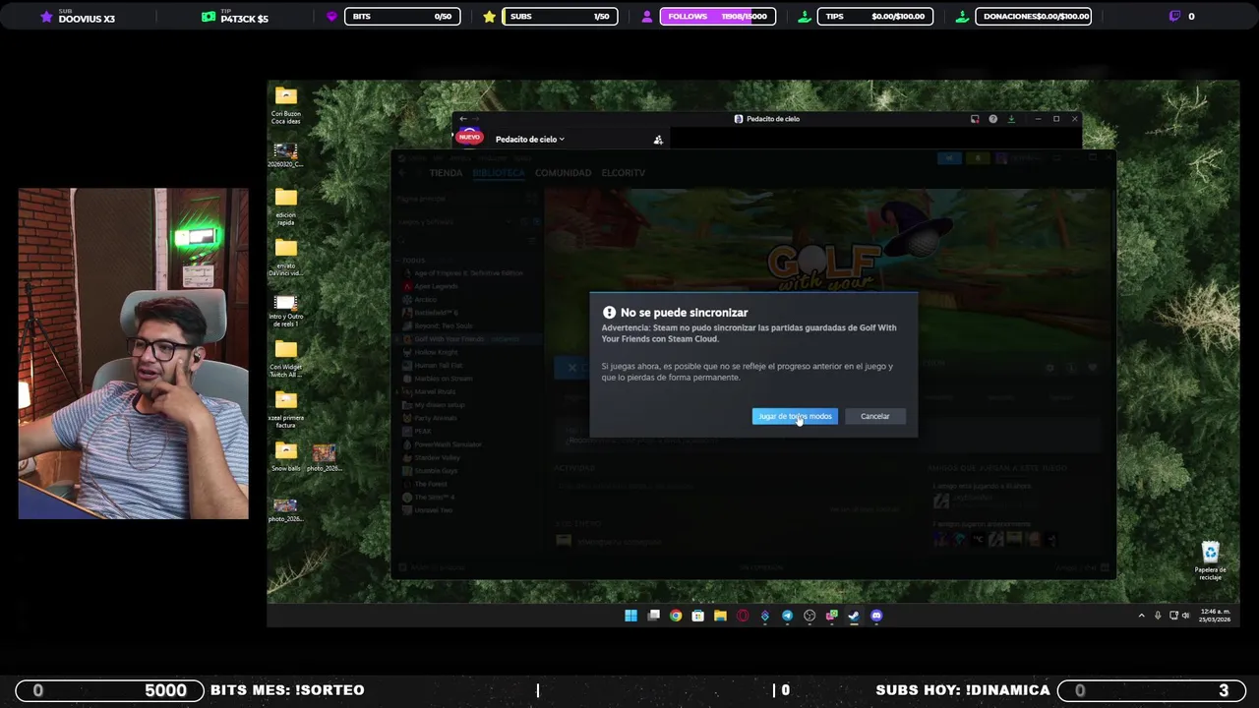Image resolution: width=1259 pixels, height=708 pixels.
Task: Select Marvel Rivals in Steam library list
Action: [428, 391]
